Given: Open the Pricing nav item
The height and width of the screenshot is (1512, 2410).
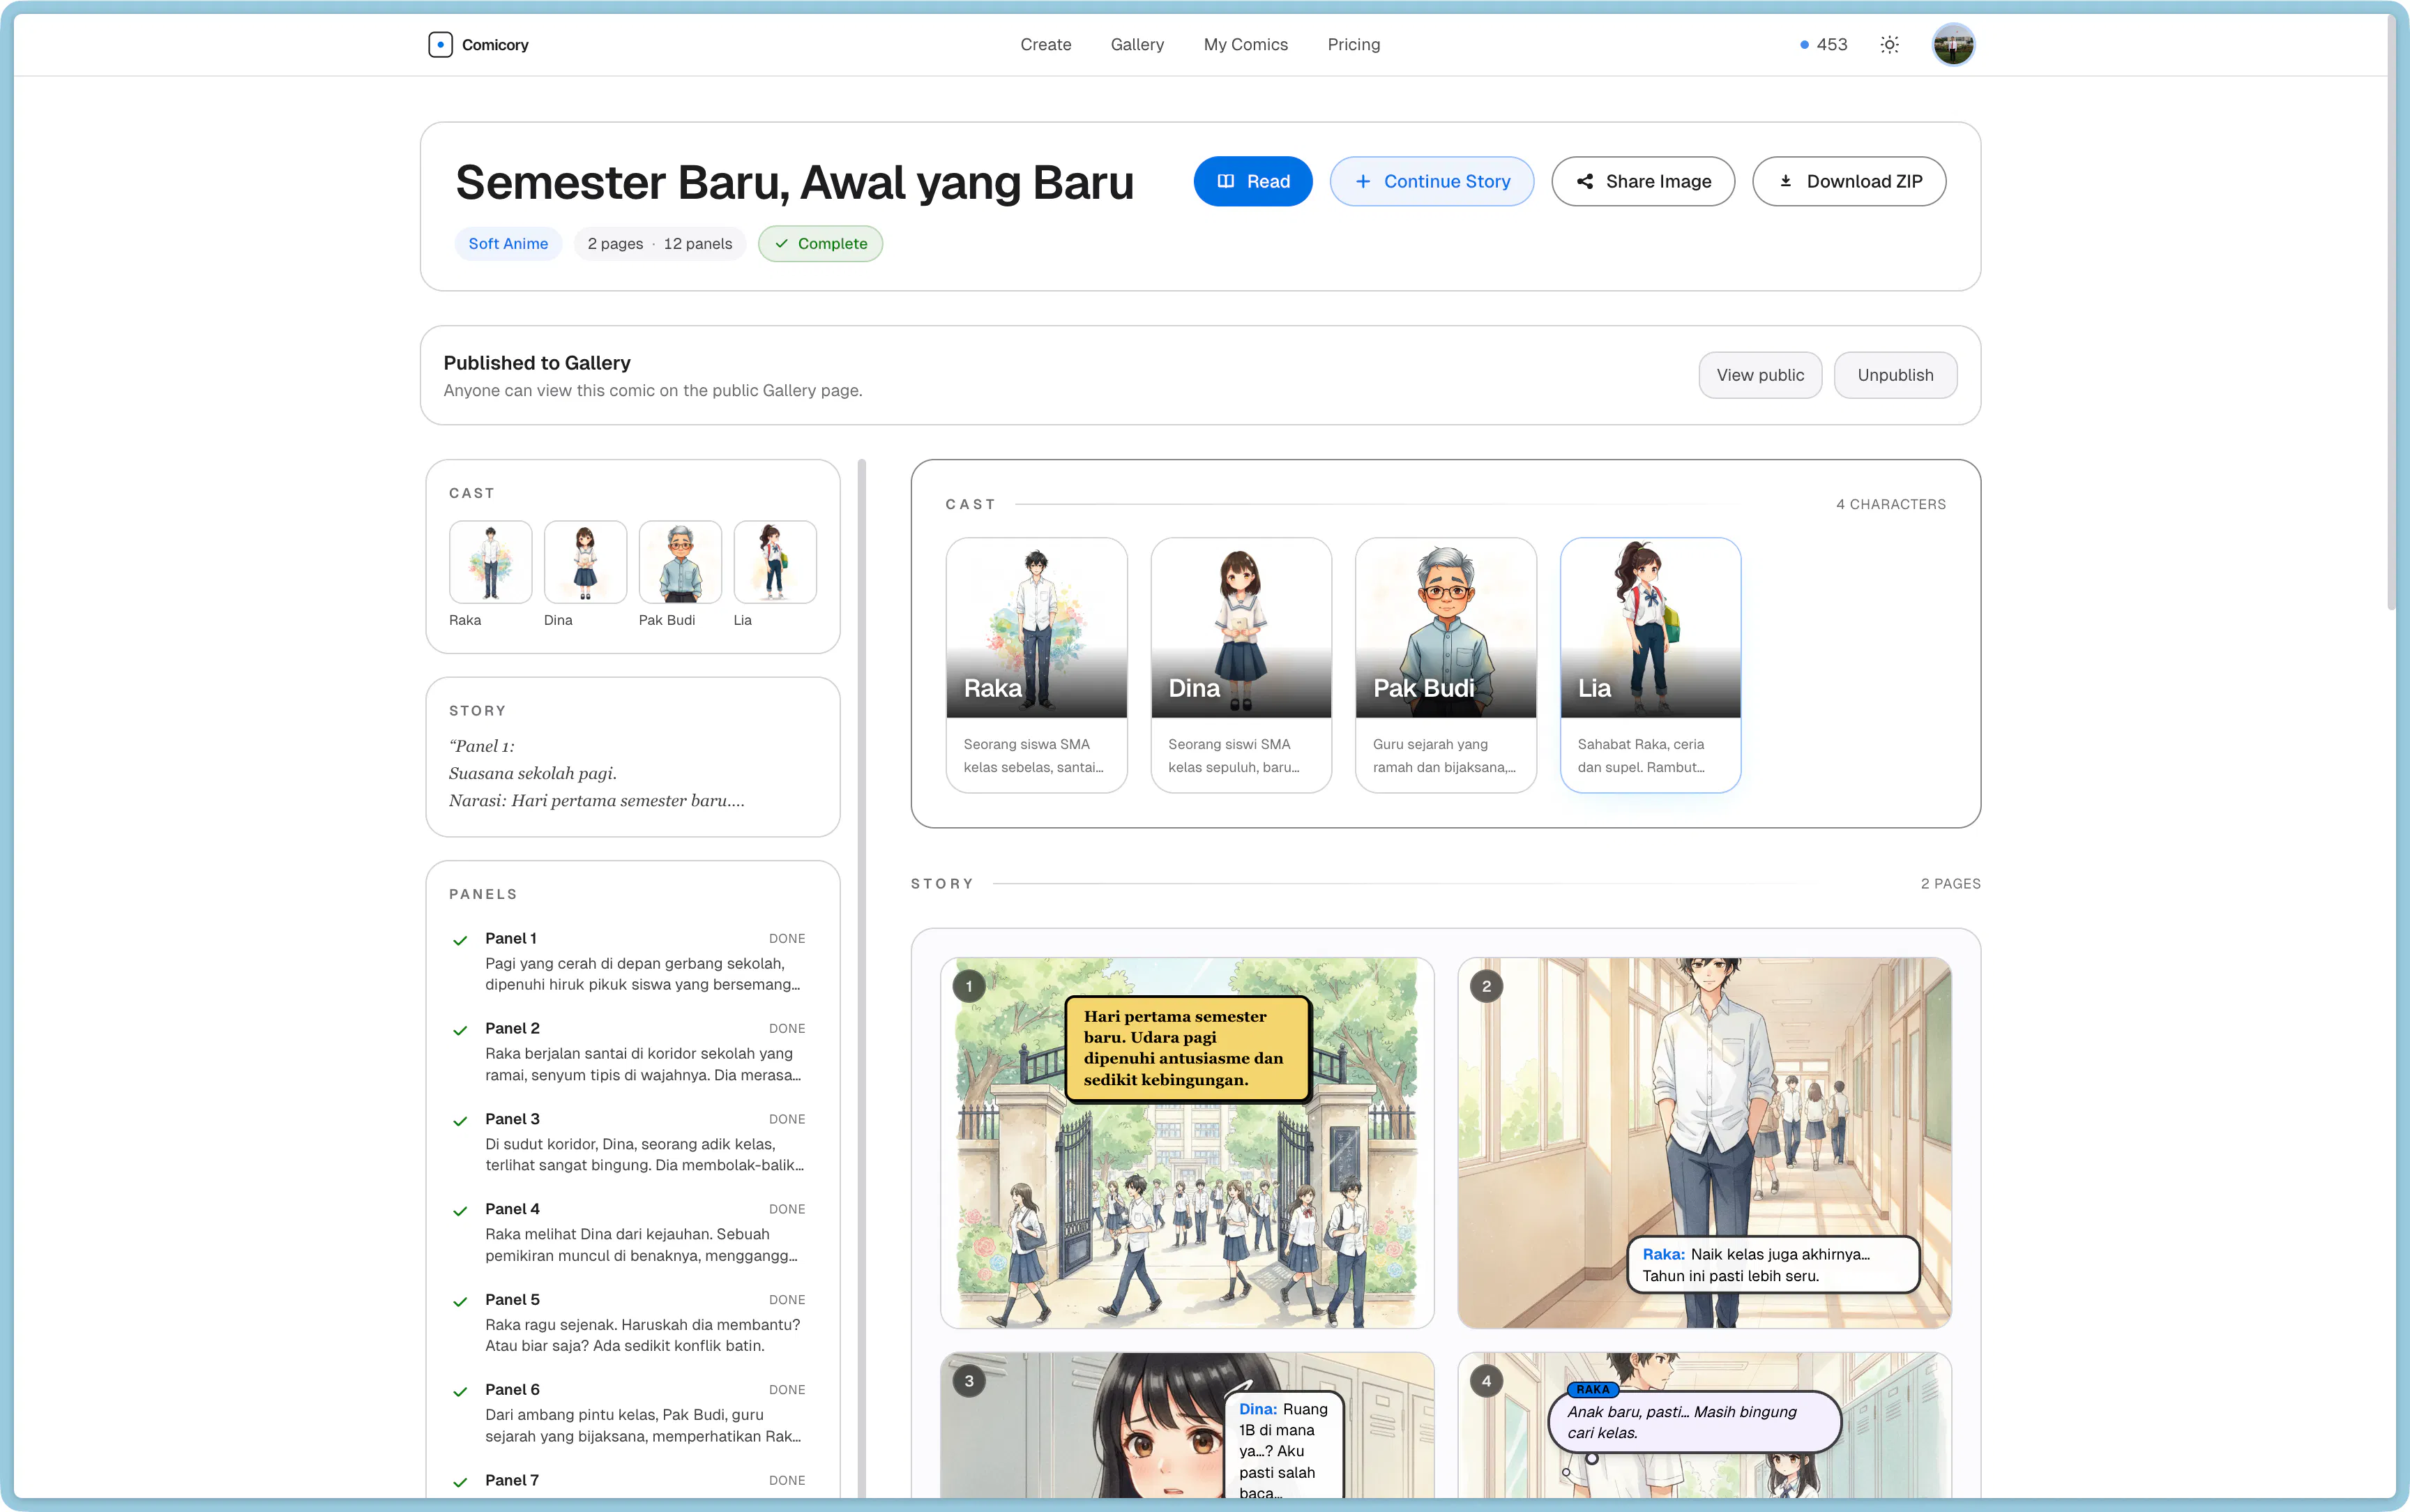Looking at the screenshot, I should point(1354,45).
